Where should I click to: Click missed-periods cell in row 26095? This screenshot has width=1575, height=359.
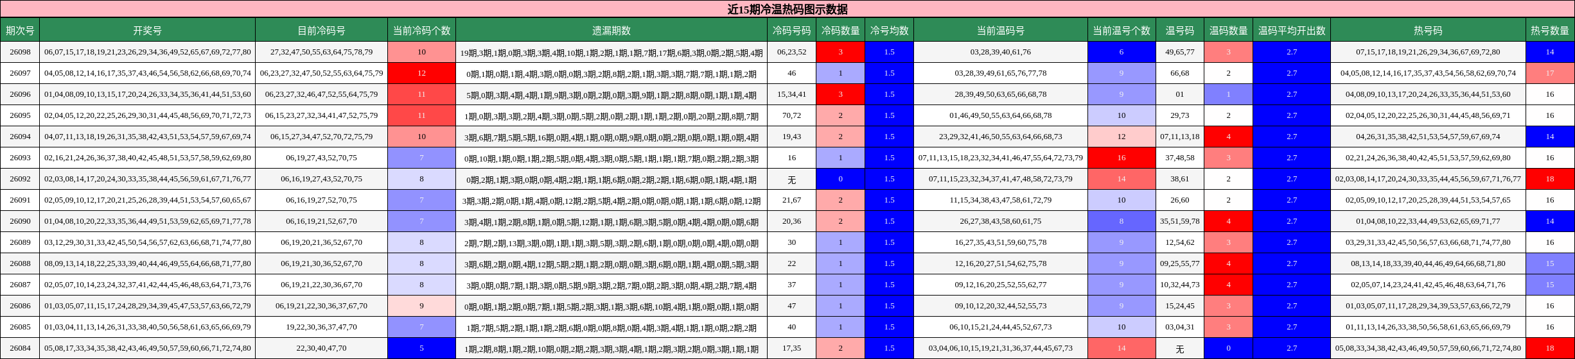coord(612,115)
